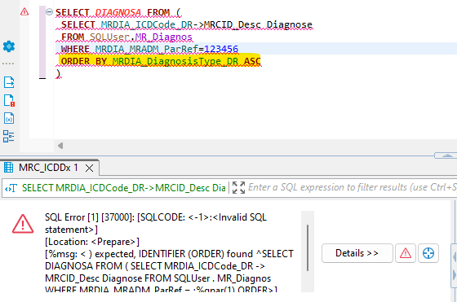Click the grid icon on MRC_ICDDx tab
The height and width of the screenshot is (302, 457).
(x=8, y=168)
